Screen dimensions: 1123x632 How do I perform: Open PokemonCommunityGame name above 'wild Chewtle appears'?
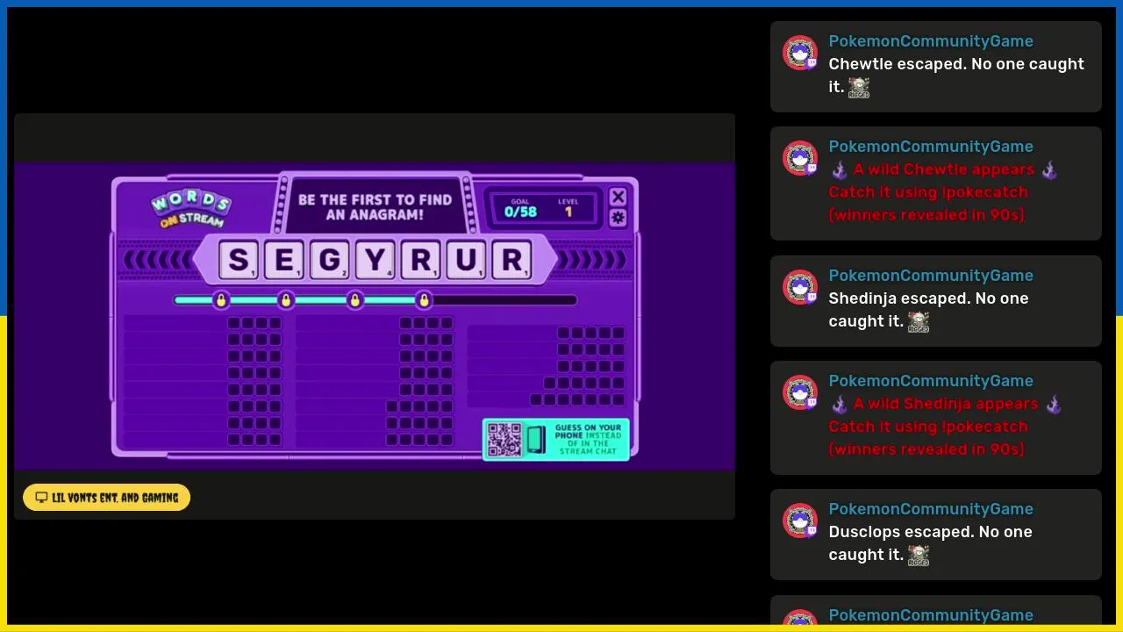point(931,147)
